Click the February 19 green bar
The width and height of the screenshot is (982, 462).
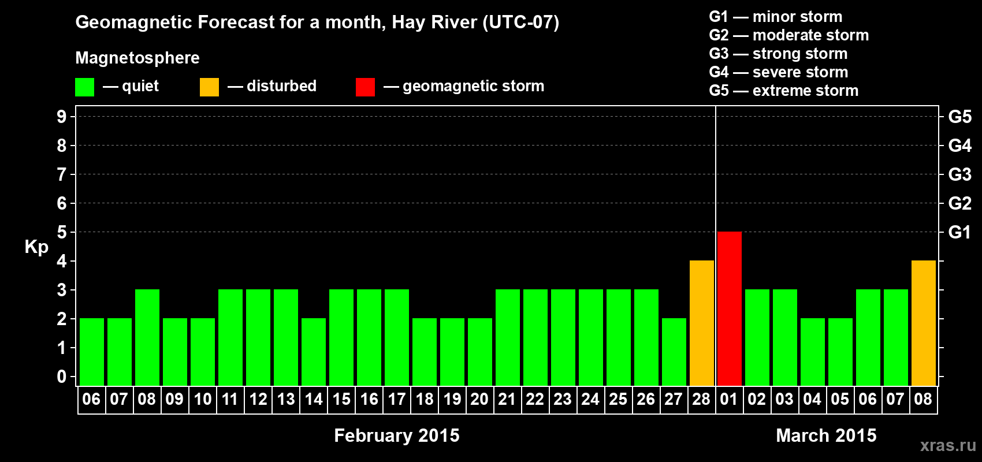click(x=452, y=352)
